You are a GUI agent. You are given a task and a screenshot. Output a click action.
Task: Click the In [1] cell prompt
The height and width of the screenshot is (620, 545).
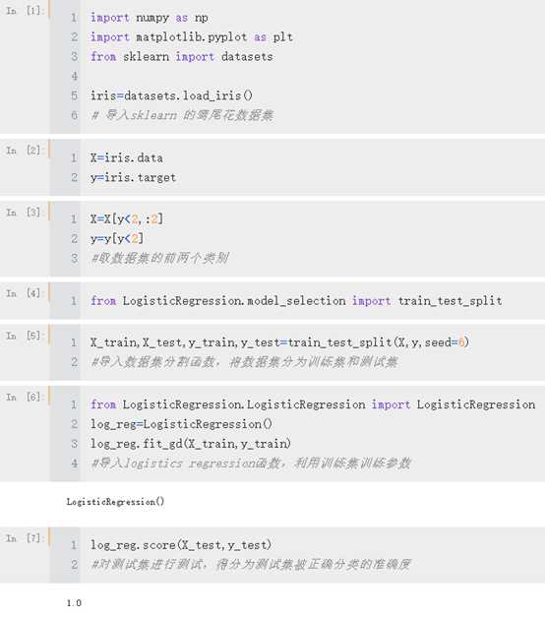(x=24, y=11)
